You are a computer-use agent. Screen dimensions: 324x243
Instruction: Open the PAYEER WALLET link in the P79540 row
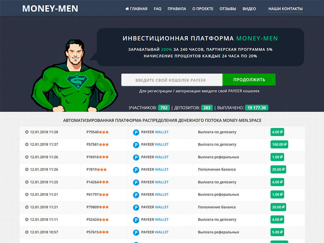[x=155, y=132]
